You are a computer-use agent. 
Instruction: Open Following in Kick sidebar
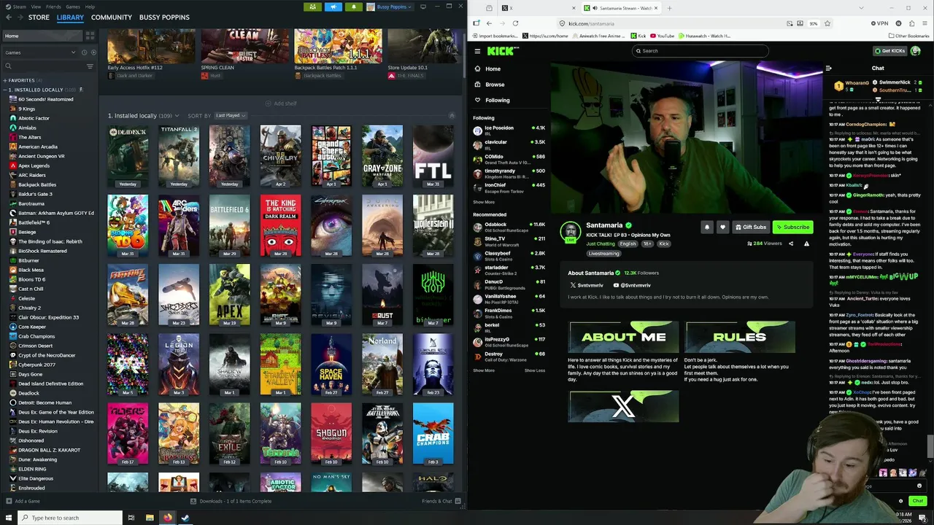click(497, 100)
